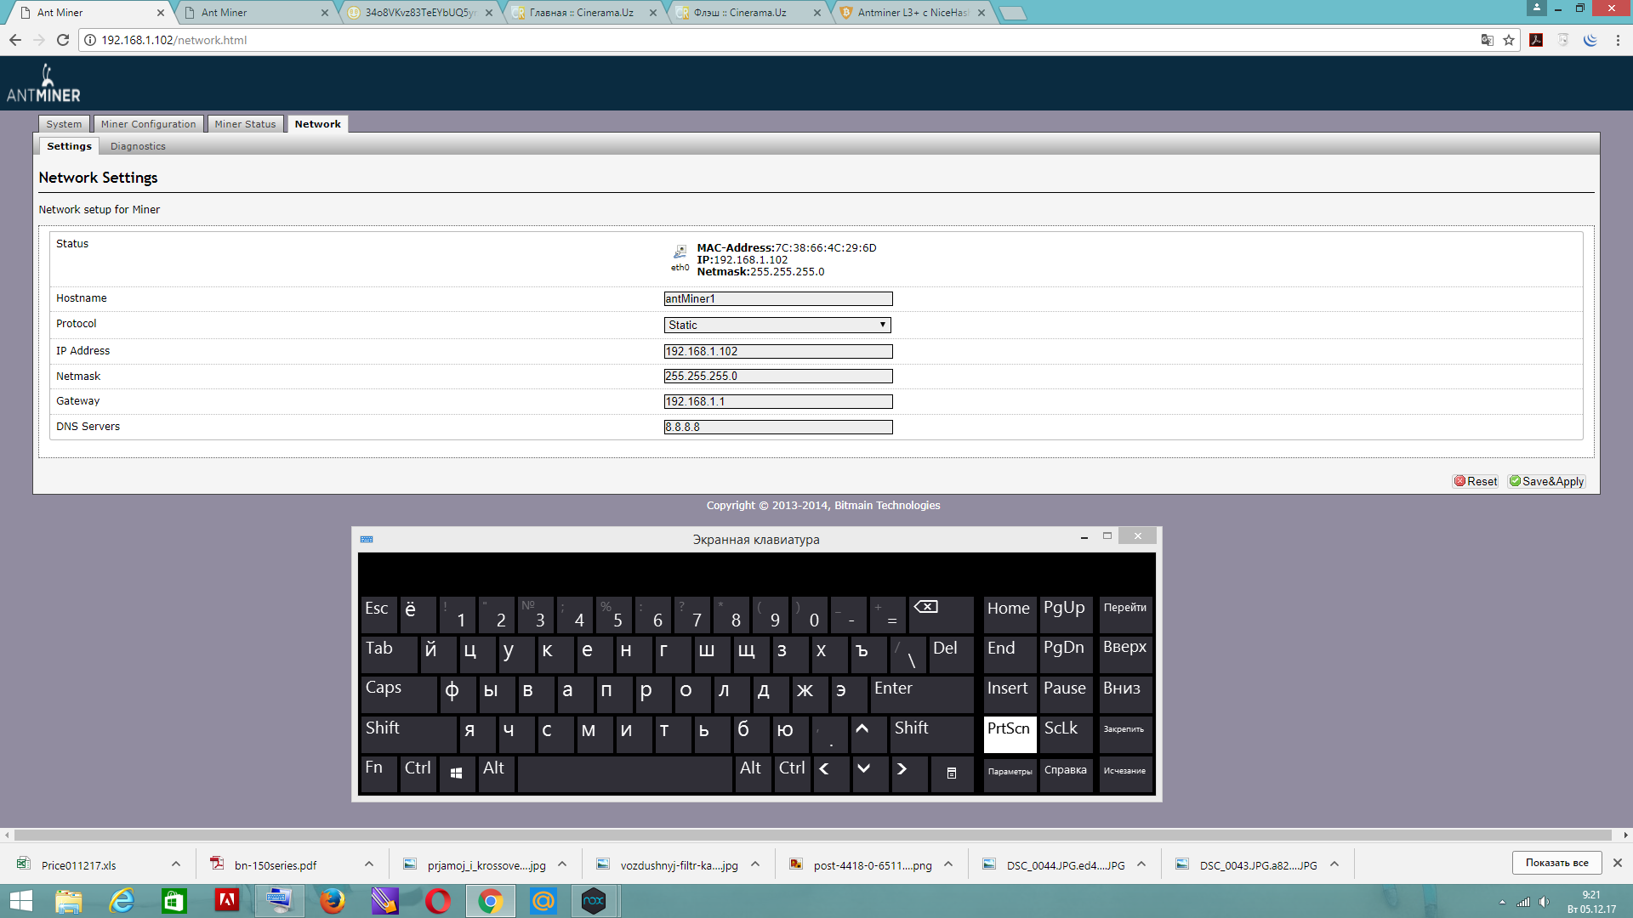The width and height of the screenshot is (1633, 918).
Task: Reload the network page
Action: (63, 40)
